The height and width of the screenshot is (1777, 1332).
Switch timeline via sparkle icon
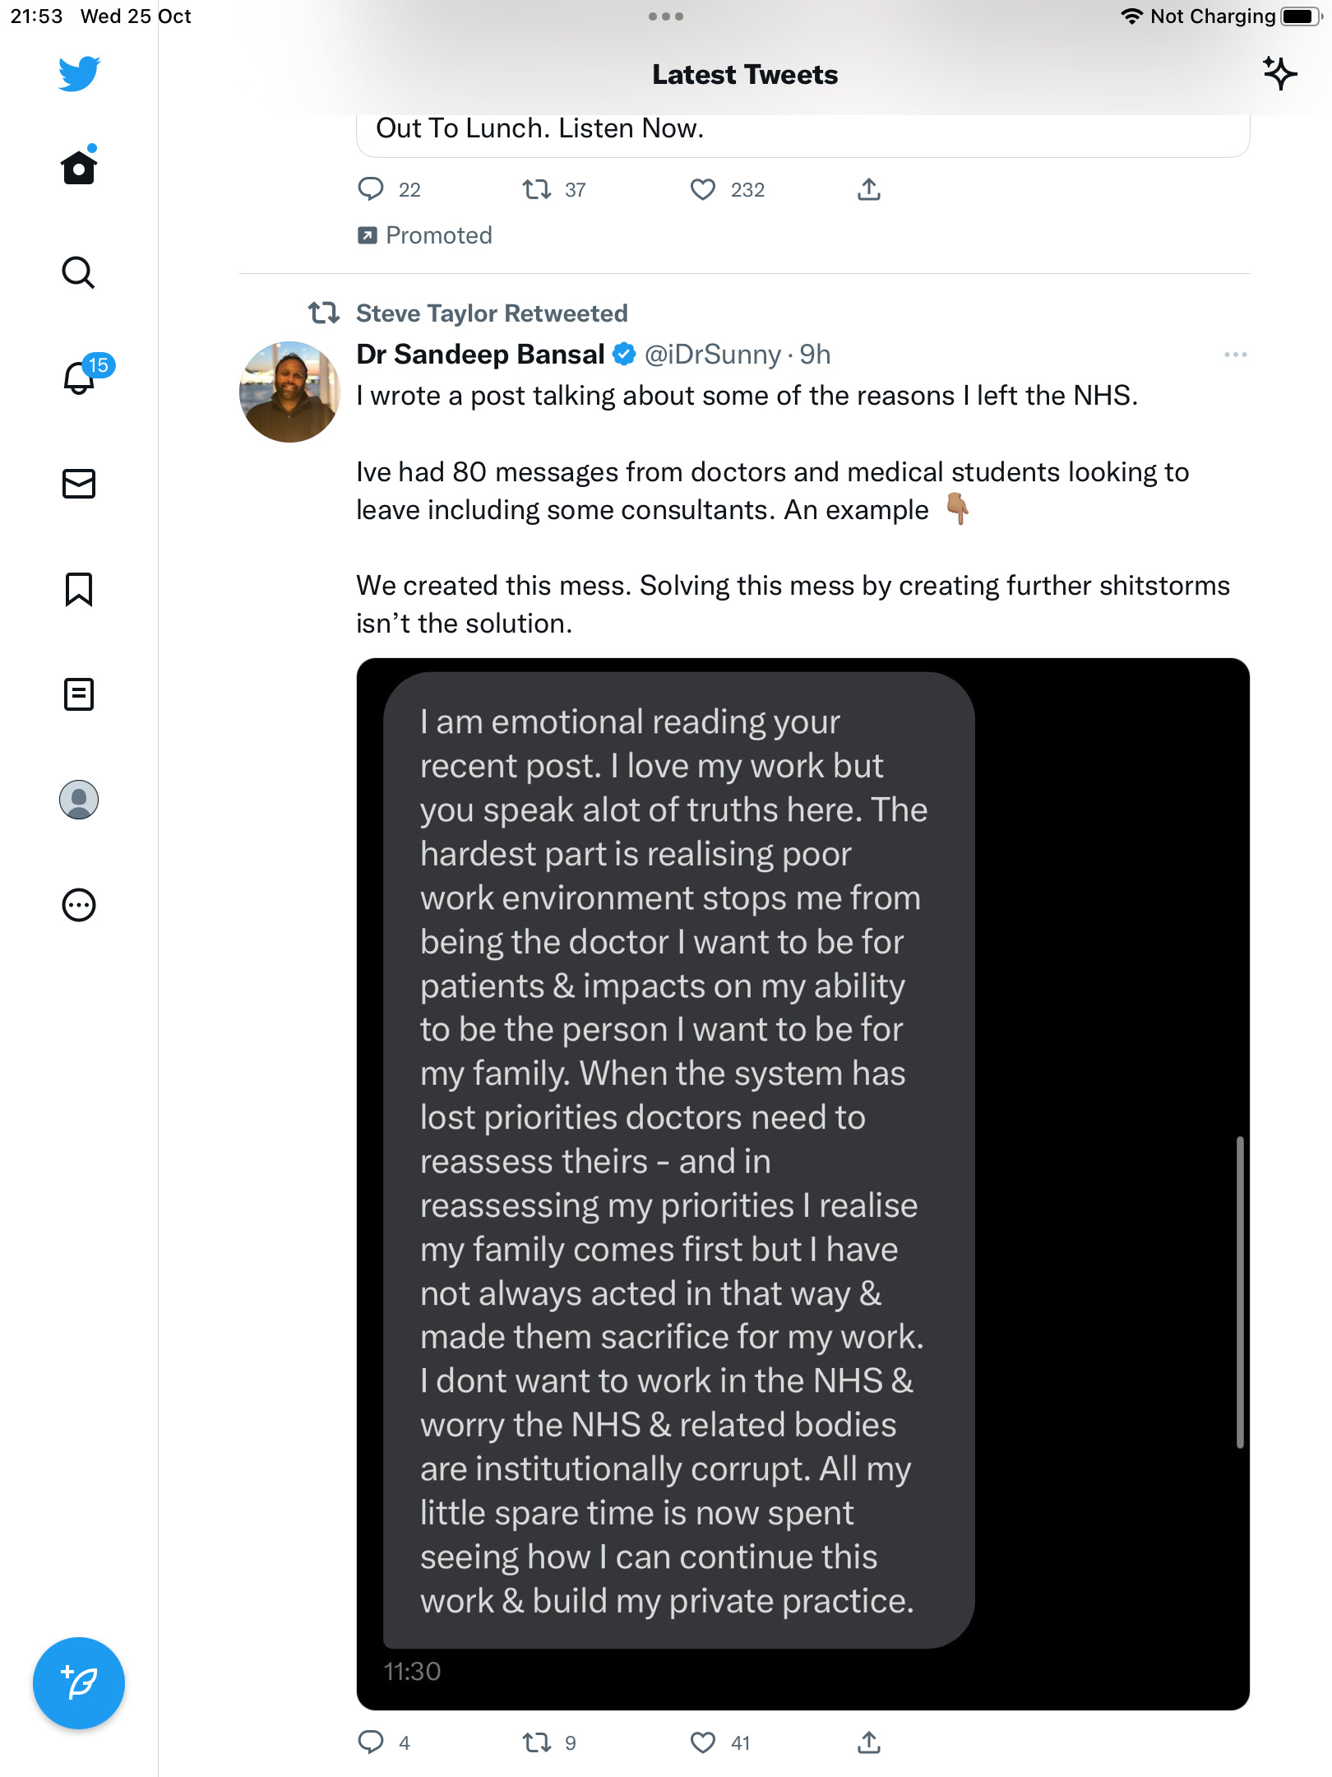click(1279, 74)
